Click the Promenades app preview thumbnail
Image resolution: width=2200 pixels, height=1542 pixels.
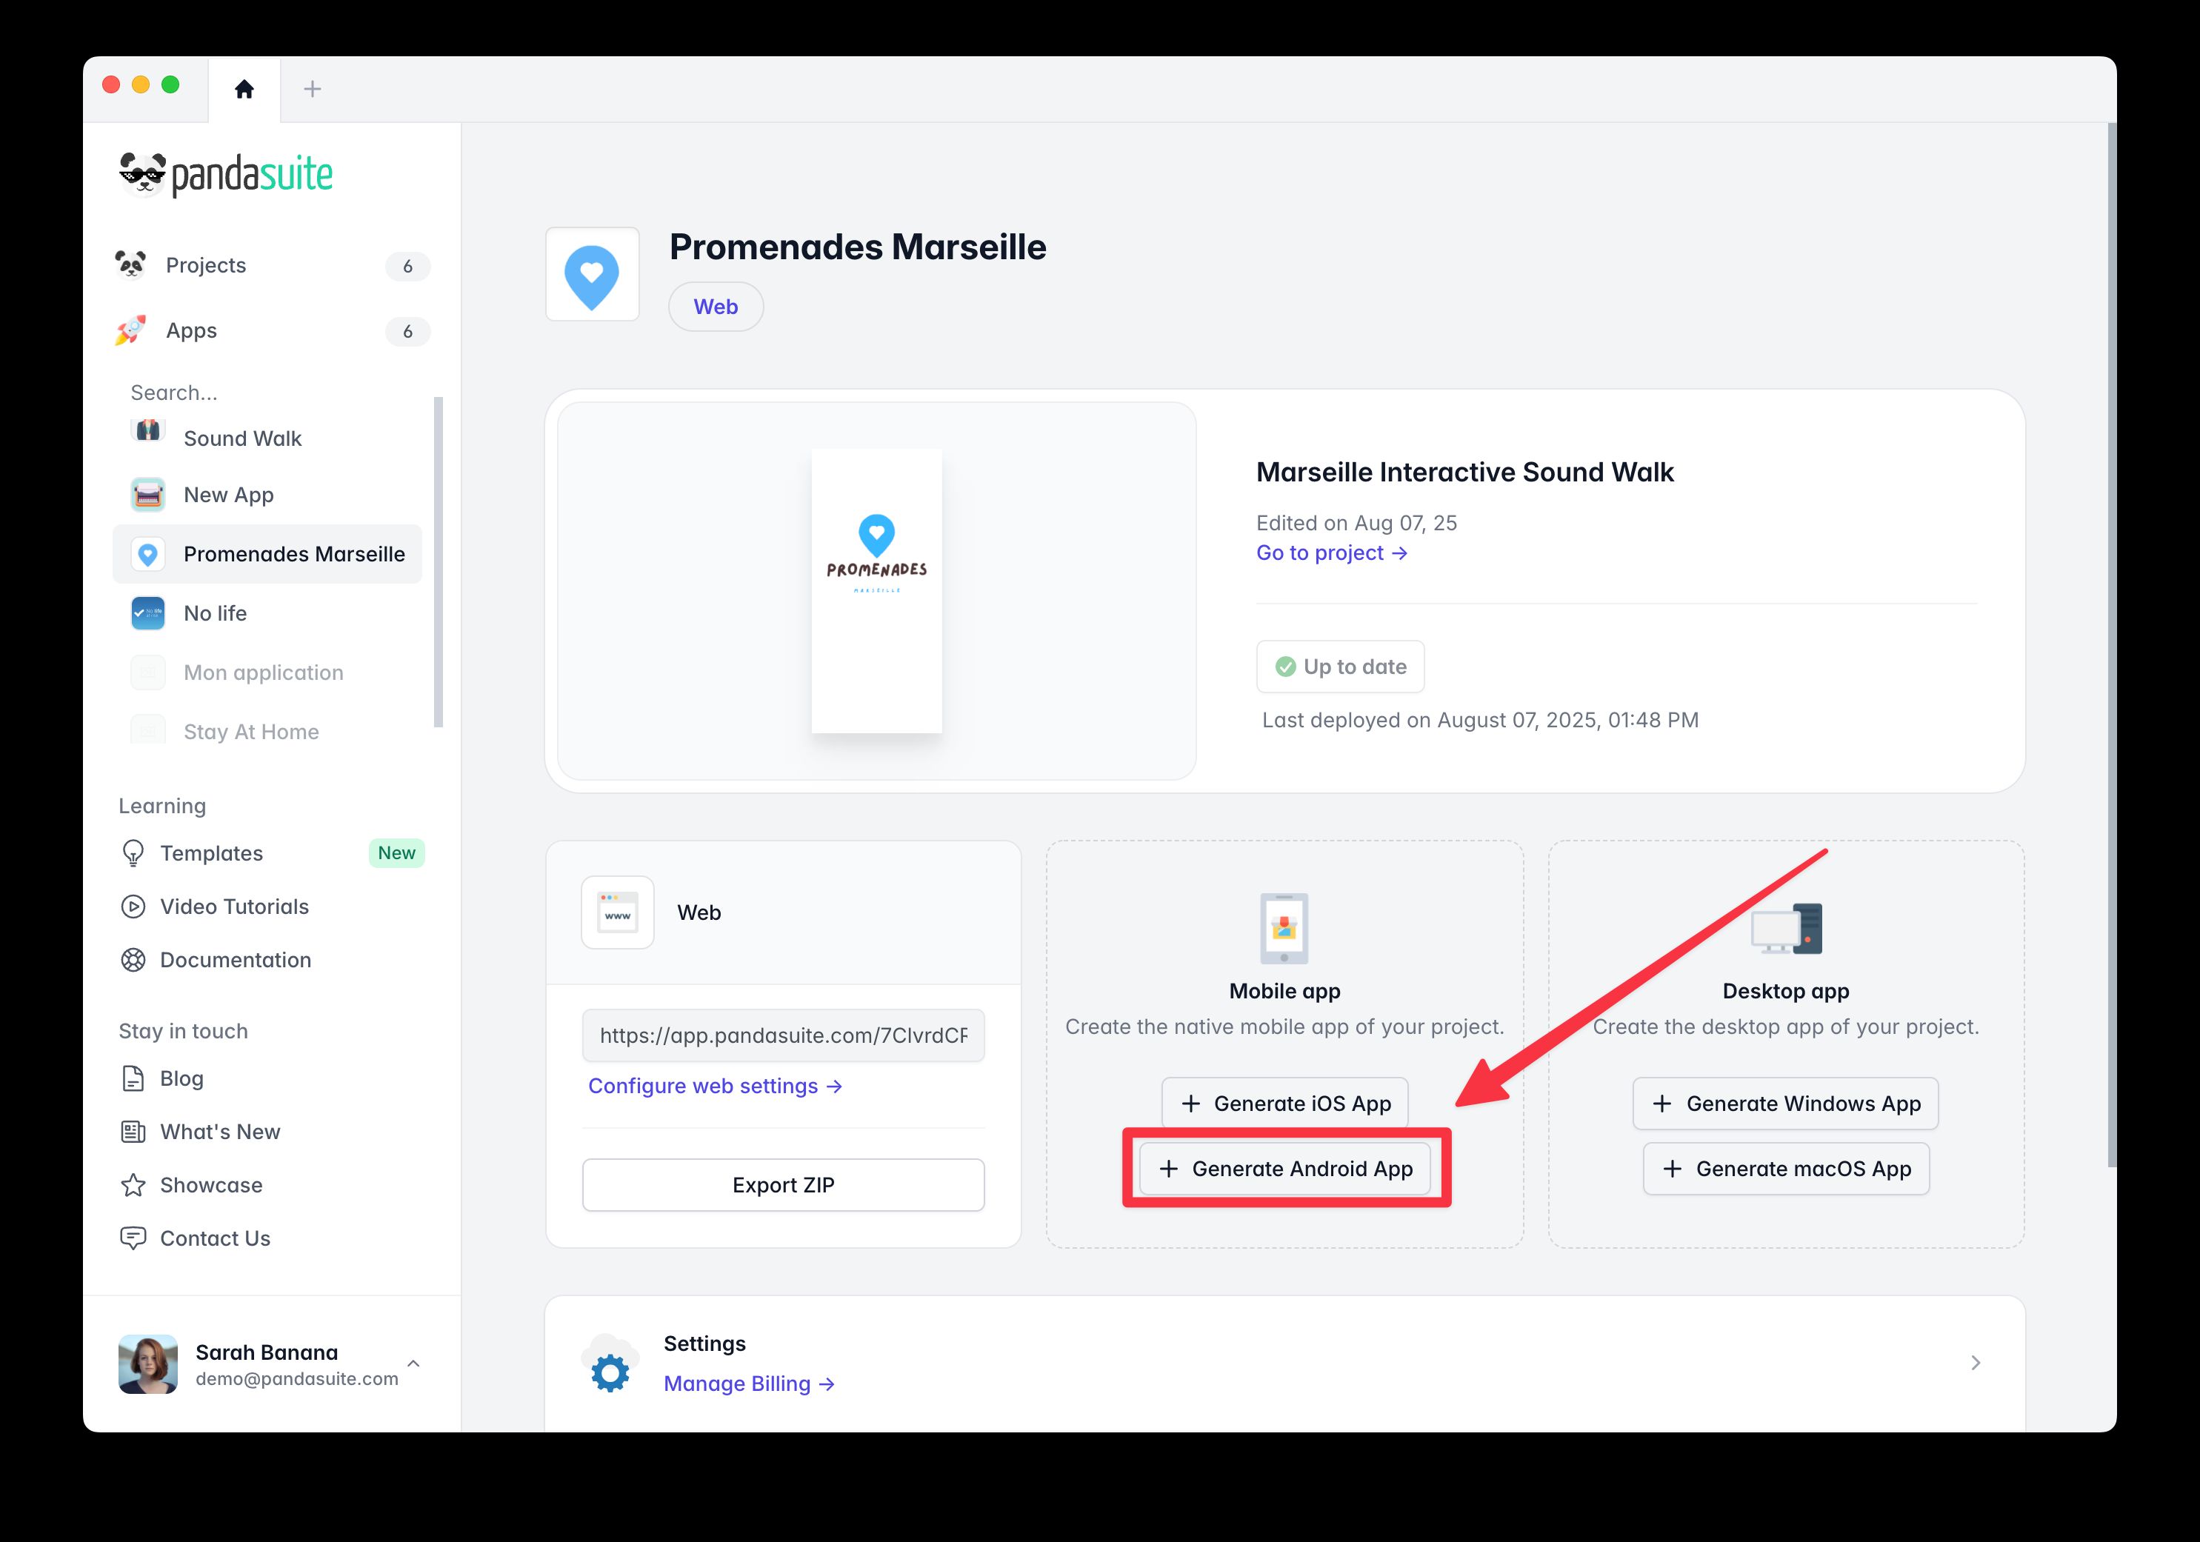[x=876, y=591]
